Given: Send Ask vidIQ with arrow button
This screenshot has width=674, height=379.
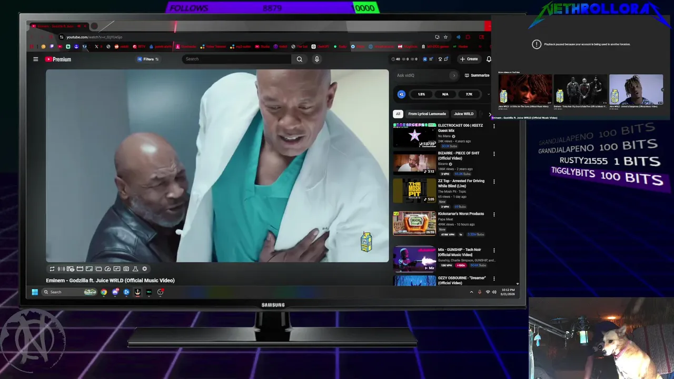Looking at the screenshot, I should [x=454, y=75].
